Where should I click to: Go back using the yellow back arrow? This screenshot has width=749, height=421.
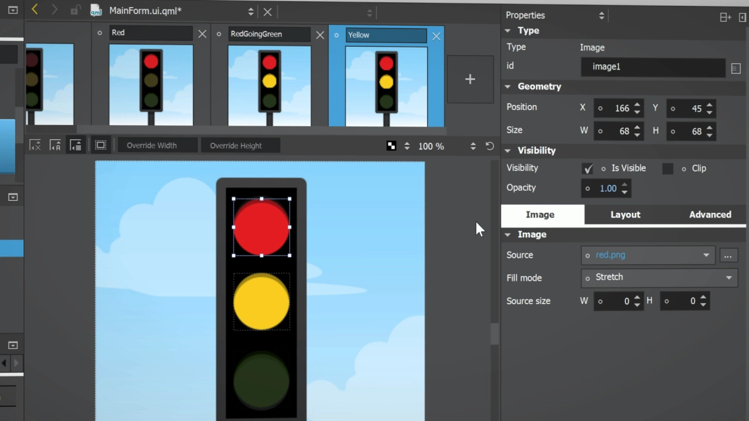click(35, 9)
